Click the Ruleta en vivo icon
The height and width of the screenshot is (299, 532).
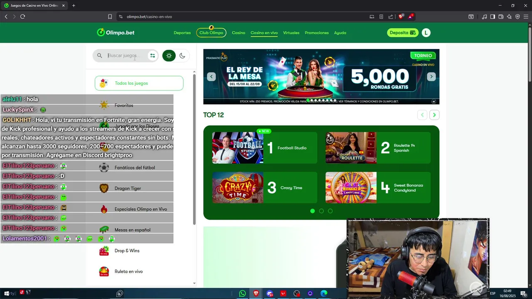click(104, 271)
